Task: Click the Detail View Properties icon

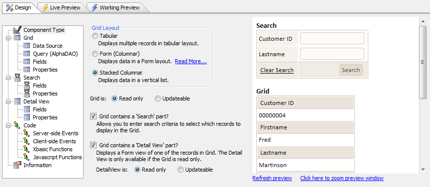Action: pos(26,117)
